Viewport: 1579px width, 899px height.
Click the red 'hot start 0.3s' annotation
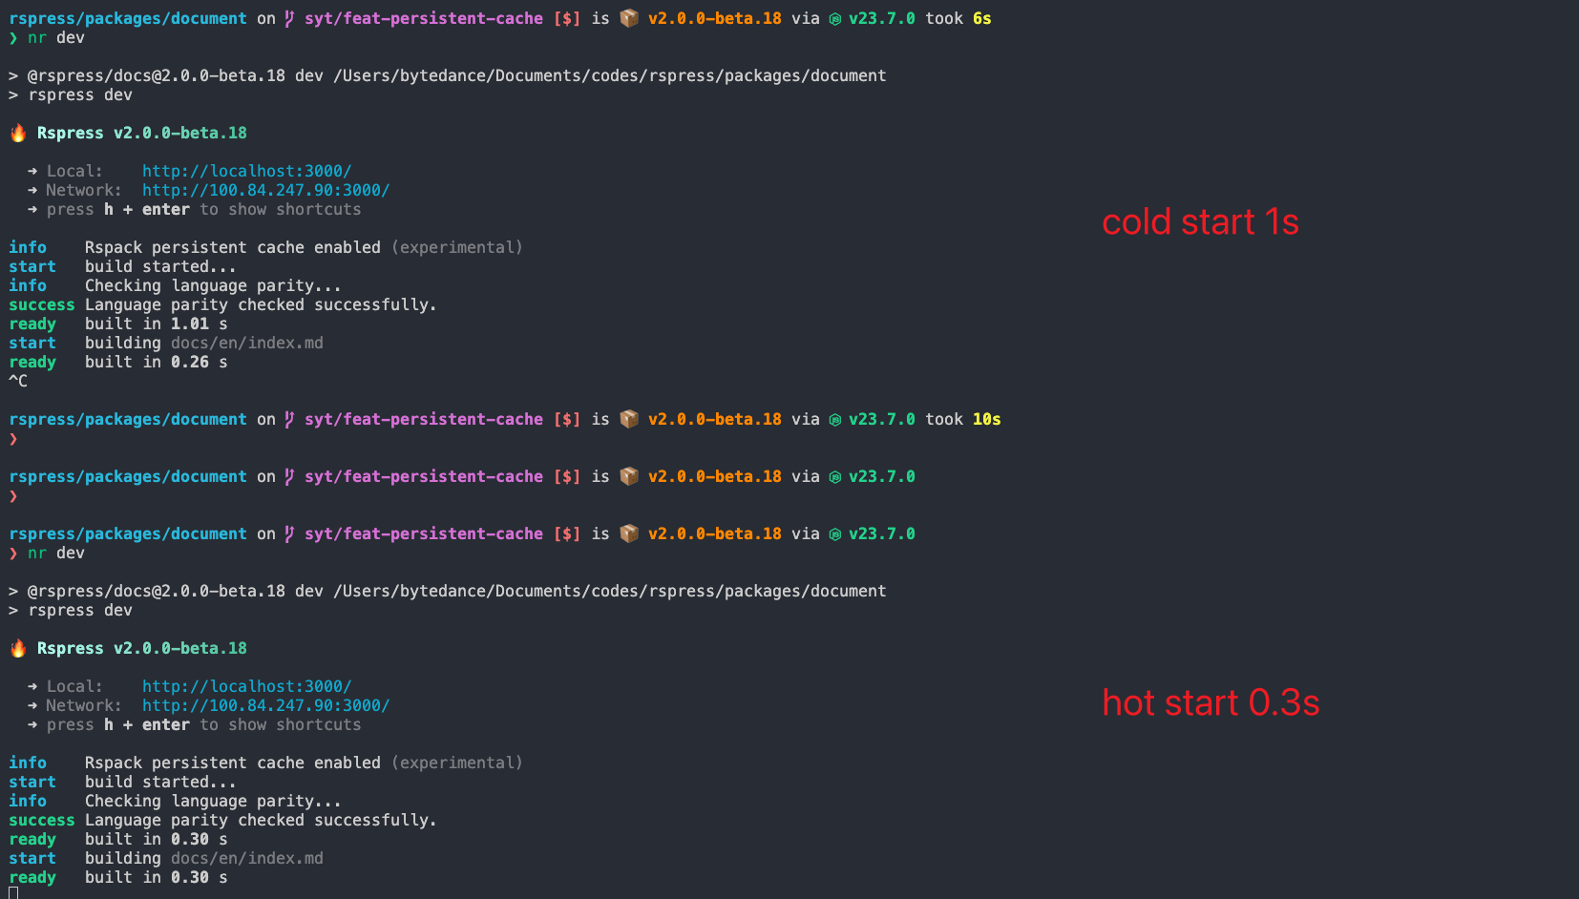[x=1211, y=702]
